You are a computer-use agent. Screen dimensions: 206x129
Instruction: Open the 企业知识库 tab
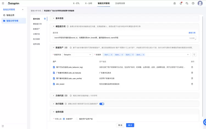pos(120,3)
